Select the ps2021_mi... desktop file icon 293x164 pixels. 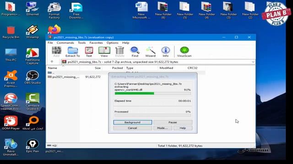point(54,151)
